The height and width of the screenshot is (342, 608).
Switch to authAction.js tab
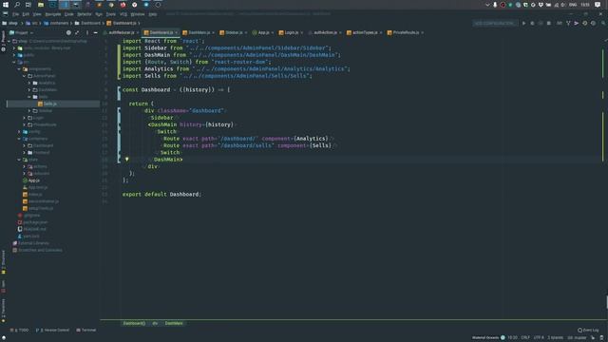(x=325, y=32)
